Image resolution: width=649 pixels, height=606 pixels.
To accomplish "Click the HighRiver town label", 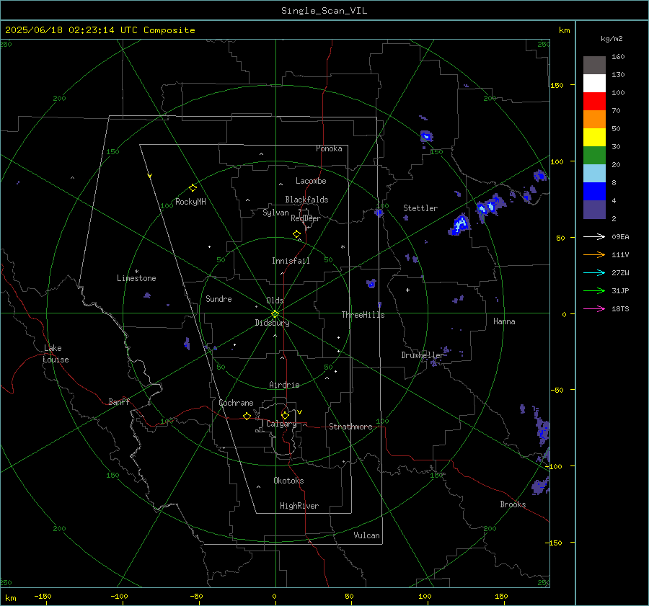I will pos(299,506).
